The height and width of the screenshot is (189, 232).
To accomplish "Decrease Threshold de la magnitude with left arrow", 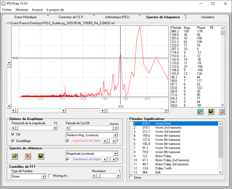I will pyautogui.click(x=13, y=128).
